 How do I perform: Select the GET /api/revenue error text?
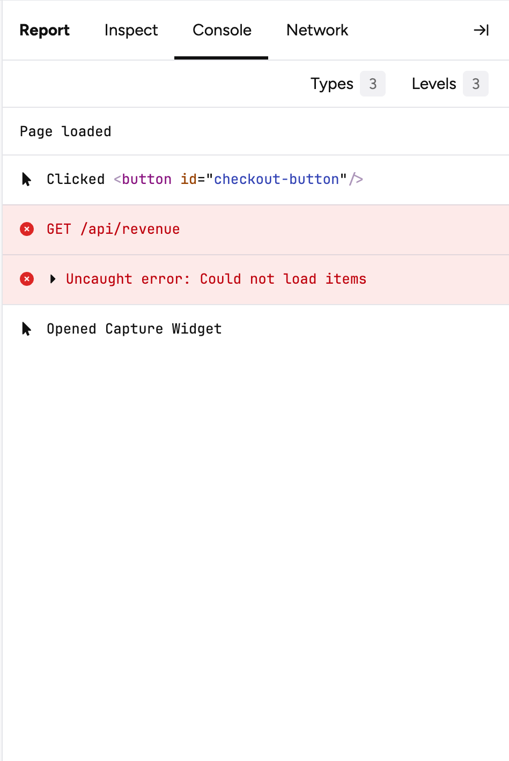tap(113, 229)
